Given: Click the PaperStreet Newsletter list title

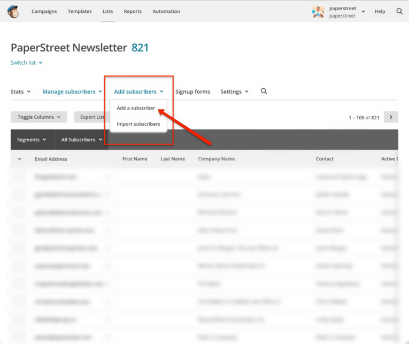Looking at the screenshot, I should coord(69,48).
